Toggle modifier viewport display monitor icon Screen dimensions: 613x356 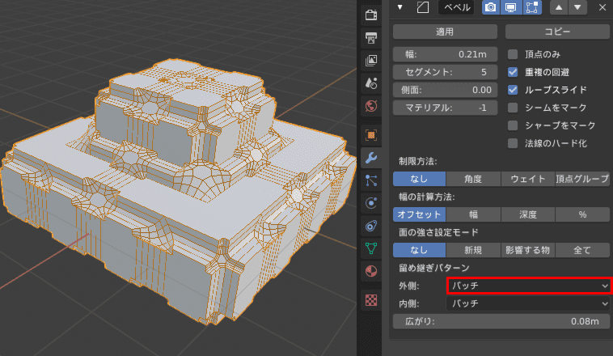pyautogui.click(x=511, y=7)
